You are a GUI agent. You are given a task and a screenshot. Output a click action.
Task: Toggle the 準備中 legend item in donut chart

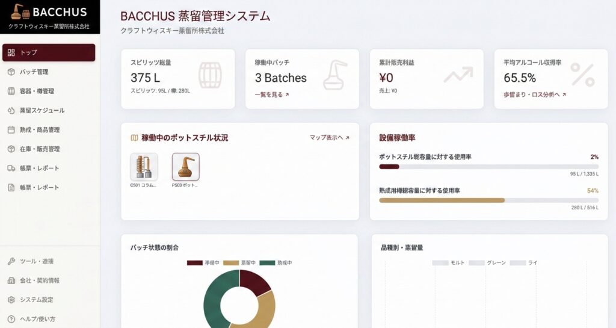(204, 263)
